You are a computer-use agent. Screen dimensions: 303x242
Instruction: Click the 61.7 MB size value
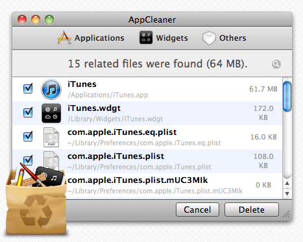(263, 89)
